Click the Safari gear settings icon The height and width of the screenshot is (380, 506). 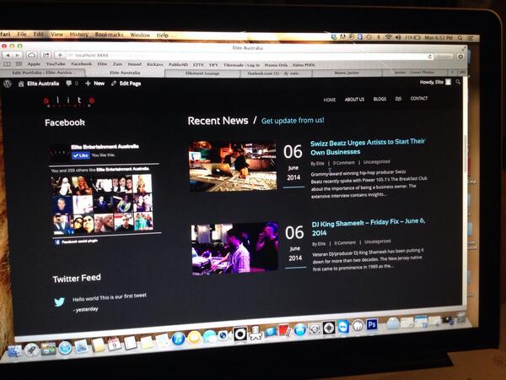pos(460,57)
